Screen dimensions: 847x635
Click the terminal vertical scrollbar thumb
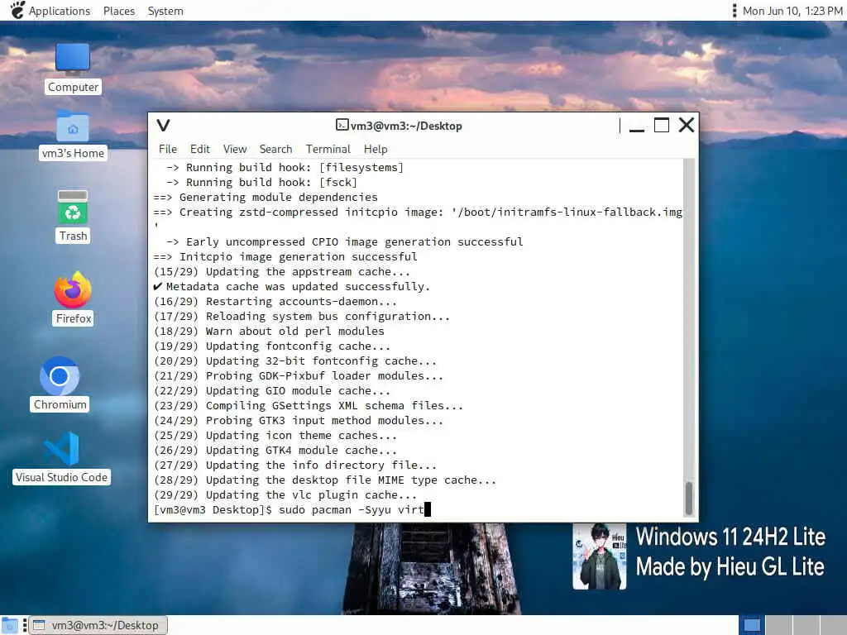689,498
